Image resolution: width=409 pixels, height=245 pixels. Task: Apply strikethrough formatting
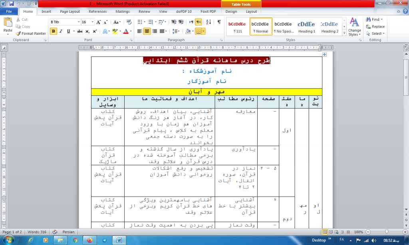(80, 31)
